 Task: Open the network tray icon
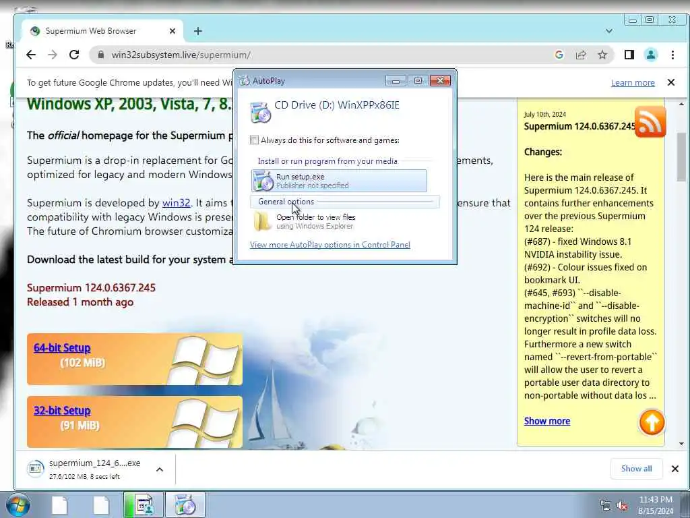606,506
